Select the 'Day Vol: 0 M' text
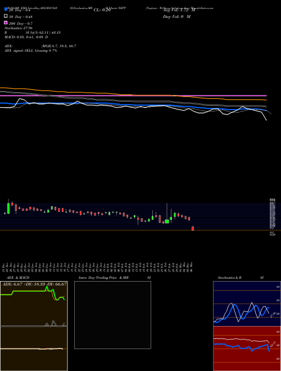This screenshot has width=281, height=371. pos(176,17)
